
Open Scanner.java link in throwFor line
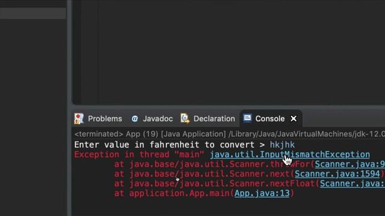350,164
